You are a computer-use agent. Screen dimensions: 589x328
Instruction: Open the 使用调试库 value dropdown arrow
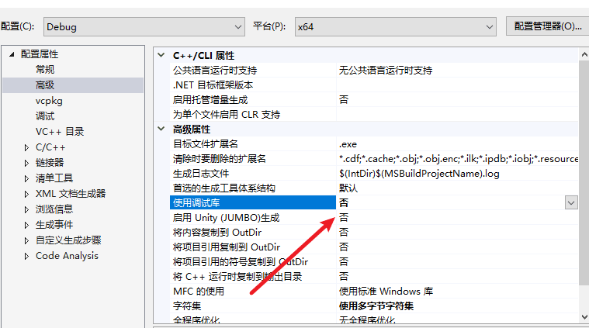pos(571,202)
